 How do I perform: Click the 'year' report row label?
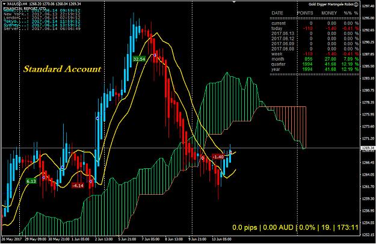[x=276, y=69]
